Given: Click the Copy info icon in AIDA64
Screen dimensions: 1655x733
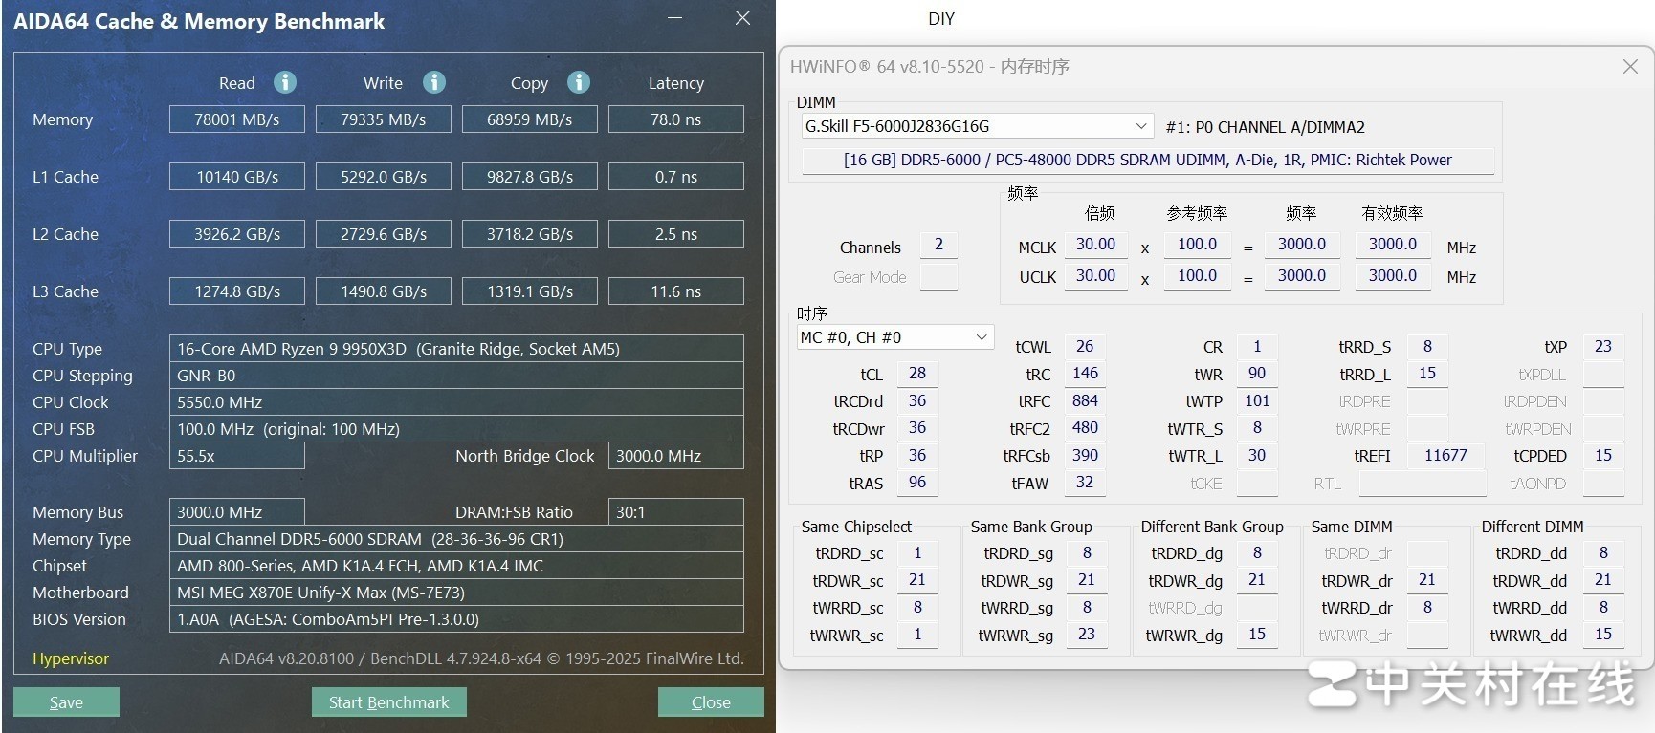Looking at the screenshot, I should coord(579,82).
